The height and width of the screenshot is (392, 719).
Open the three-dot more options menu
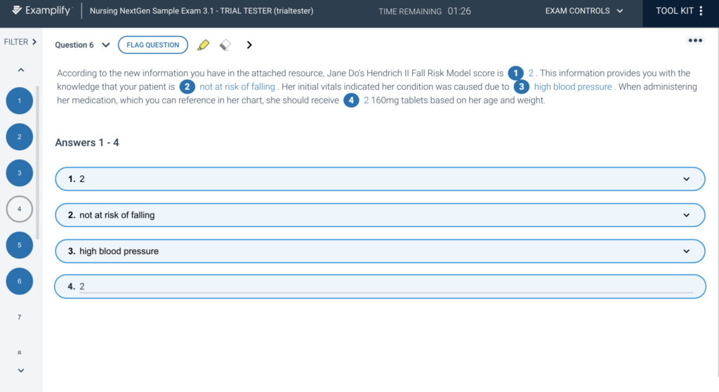click(x=695, y=40)
